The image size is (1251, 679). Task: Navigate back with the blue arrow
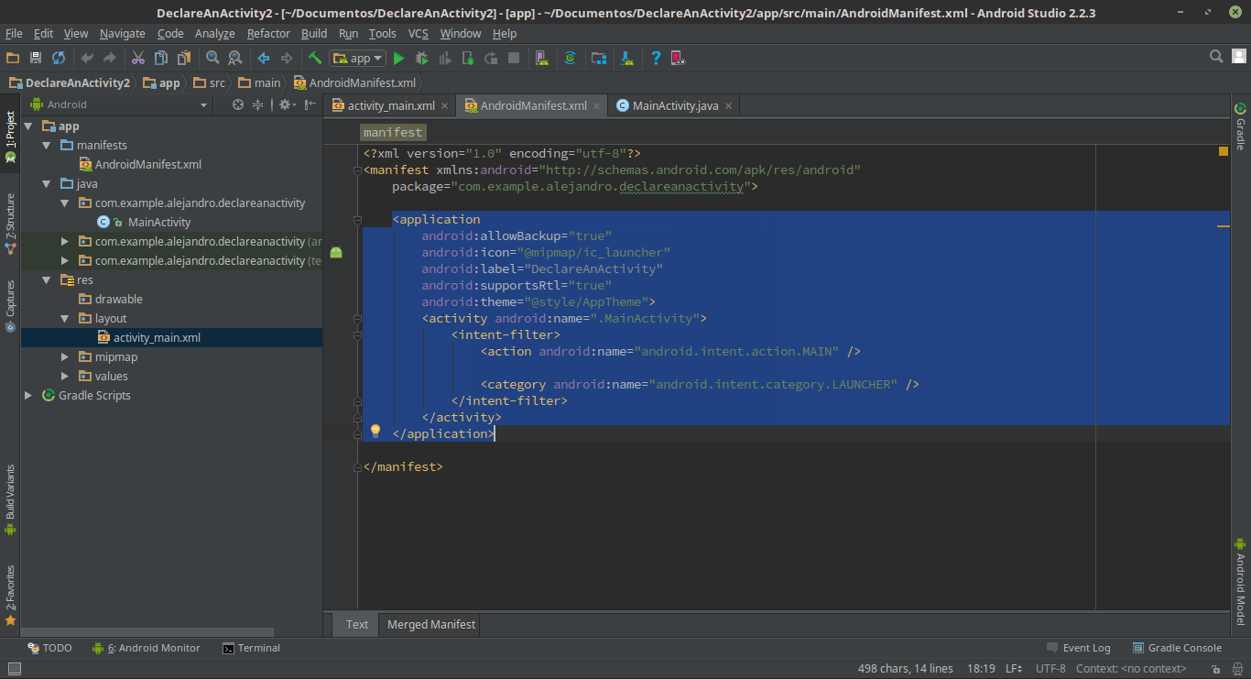tap(264, 58)
